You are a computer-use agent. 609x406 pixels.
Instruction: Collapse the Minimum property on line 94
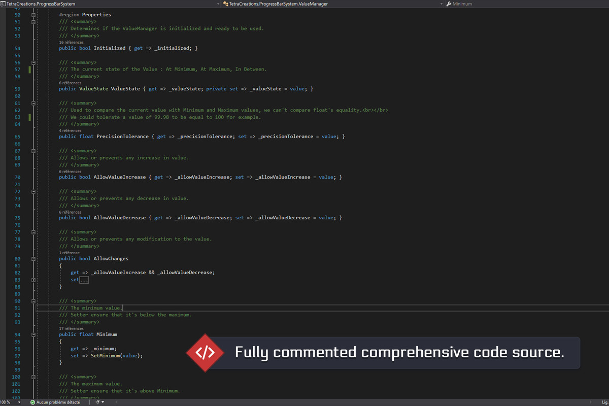click(x=33, y=334)
